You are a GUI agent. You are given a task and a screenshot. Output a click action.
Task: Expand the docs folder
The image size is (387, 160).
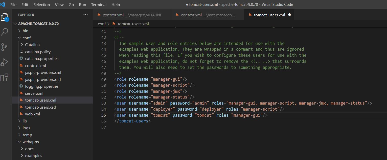click(22, 149)
